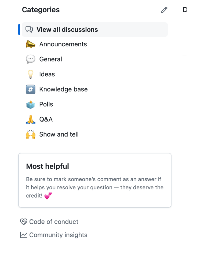Select the Polls category
Image resolution: width=219 pixels, height=255 pixels.
click(x=46, y=104)
